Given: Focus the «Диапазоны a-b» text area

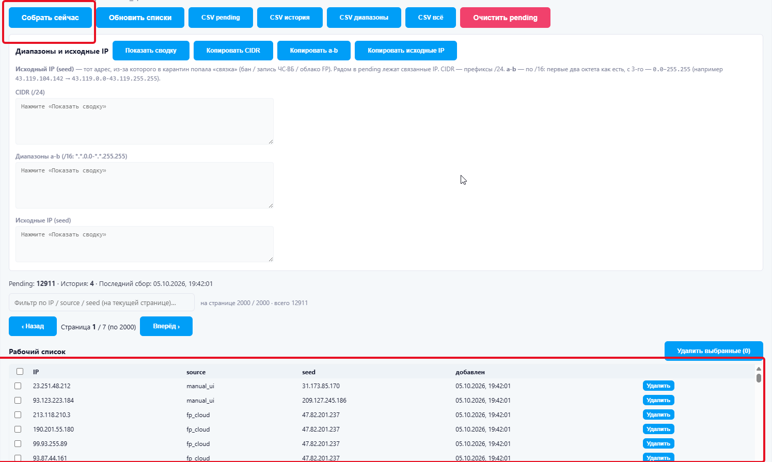Looking at the screenshot, I should click(x=145, y=185).
